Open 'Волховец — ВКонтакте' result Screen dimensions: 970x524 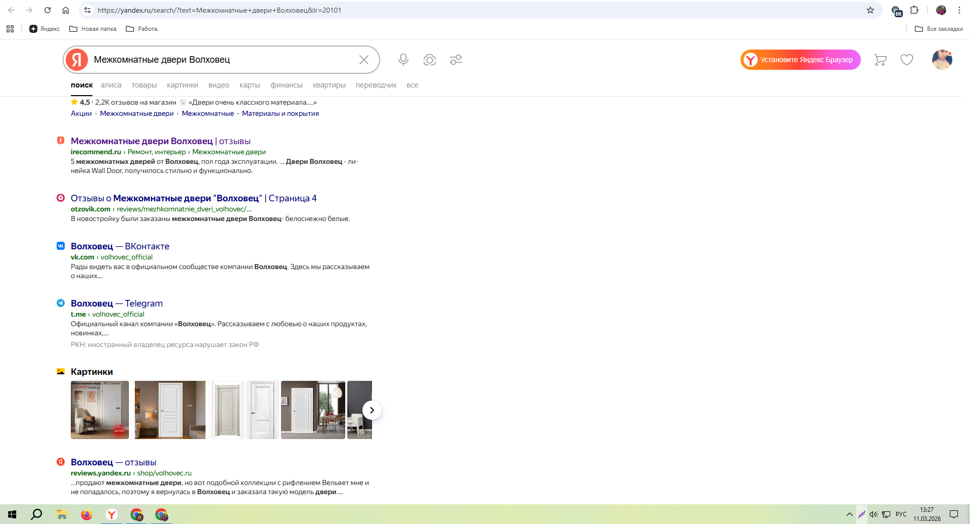pos(120,246)
